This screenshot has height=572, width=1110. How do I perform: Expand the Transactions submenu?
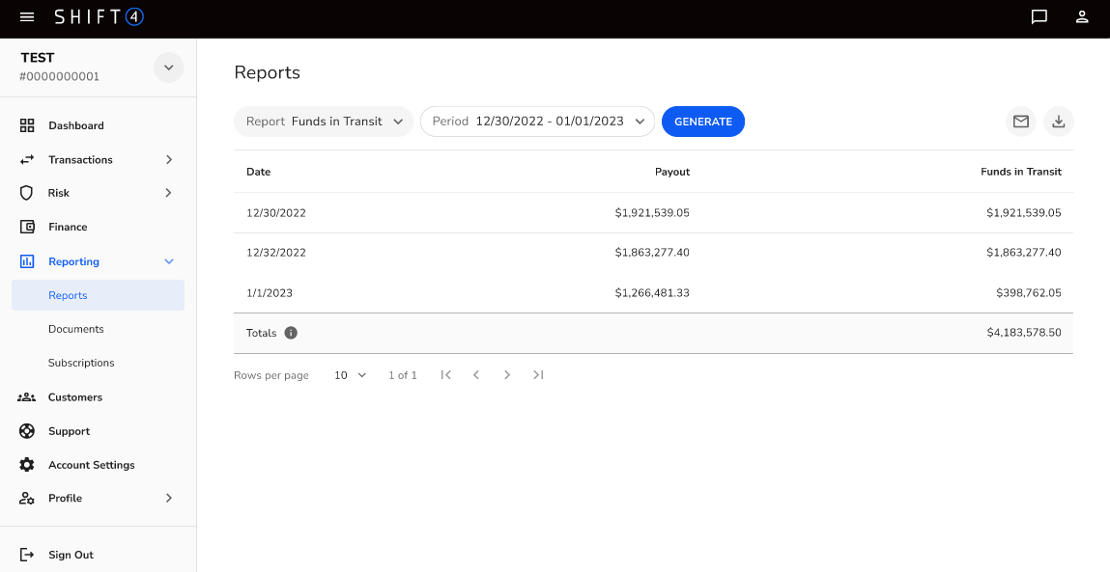(x=169, y=160)
